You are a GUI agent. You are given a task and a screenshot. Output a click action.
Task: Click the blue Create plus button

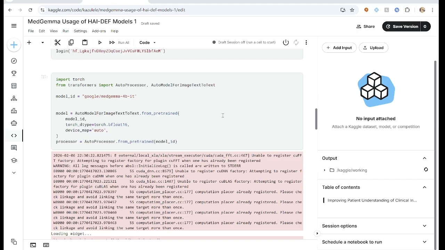click(x=14, y=45)
